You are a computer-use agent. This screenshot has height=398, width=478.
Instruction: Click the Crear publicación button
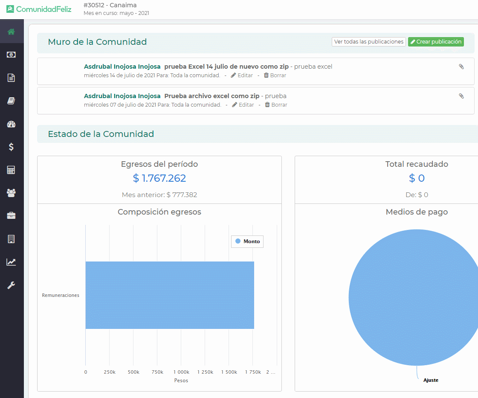436,42
